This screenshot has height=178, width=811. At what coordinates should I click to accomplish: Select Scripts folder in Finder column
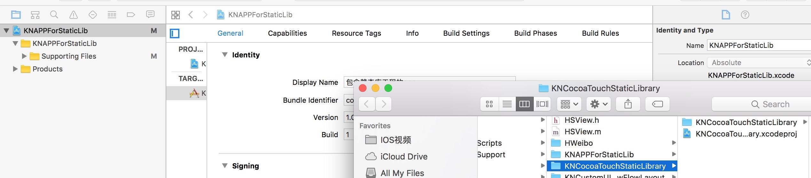click(x=489, y=143)
